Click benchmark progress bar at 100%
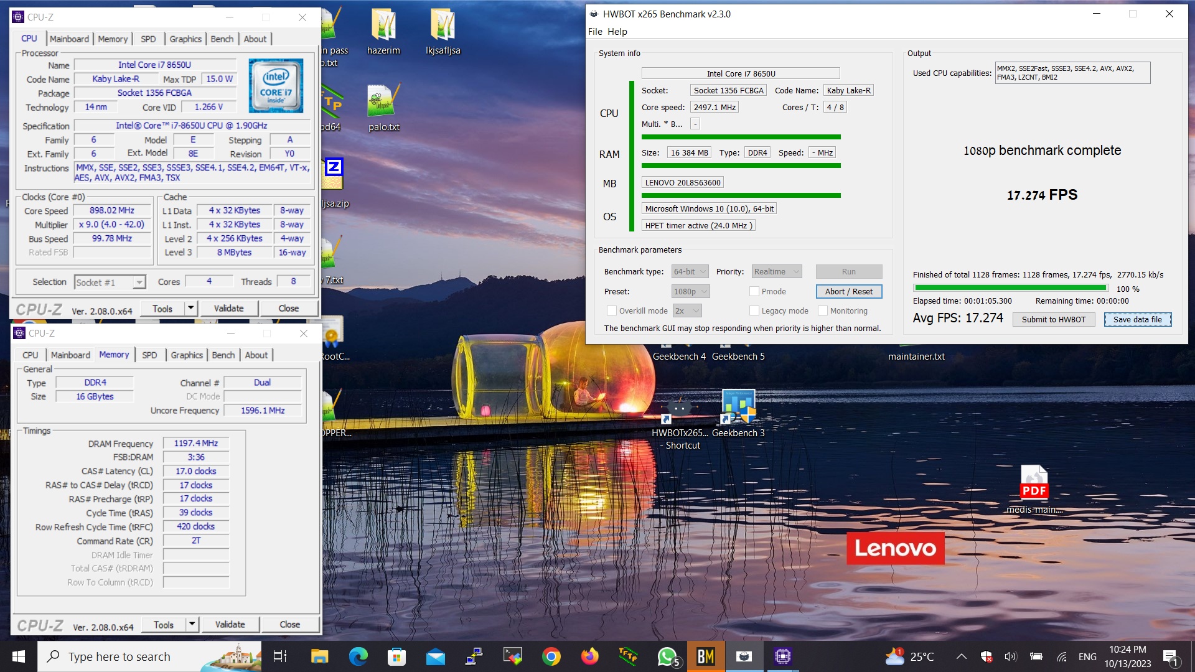 point(1010,288)
